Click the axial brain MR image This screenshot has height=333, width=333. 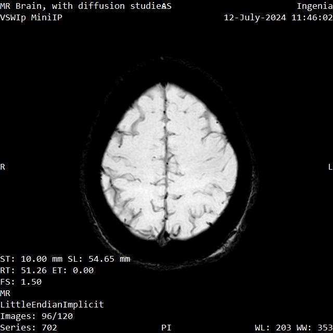169,163
